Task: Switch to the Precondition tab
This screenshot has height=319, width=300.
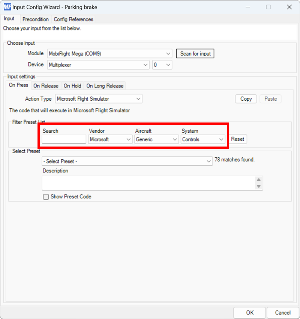Action: [x=36, y=19]
